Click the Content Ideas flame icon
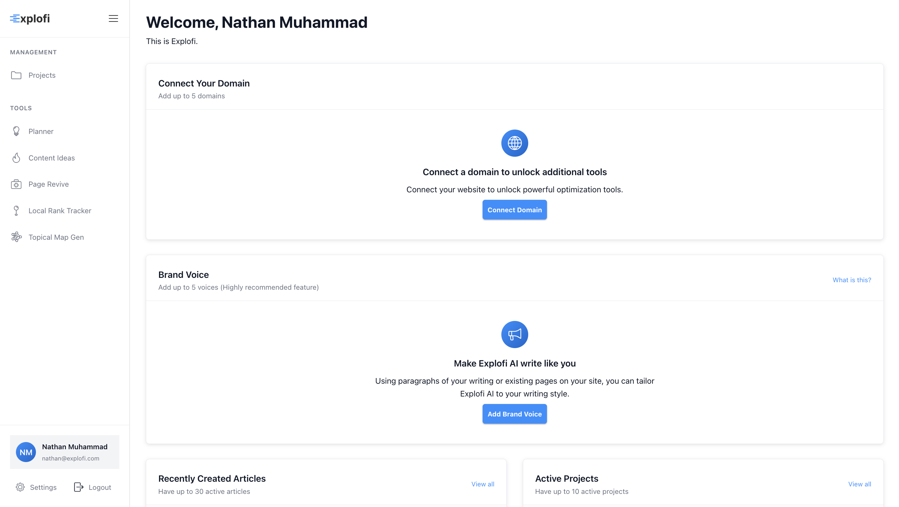 [16, 158]
